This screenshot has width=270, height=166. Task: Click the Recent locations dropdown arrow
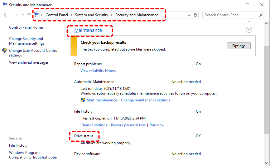22,15
